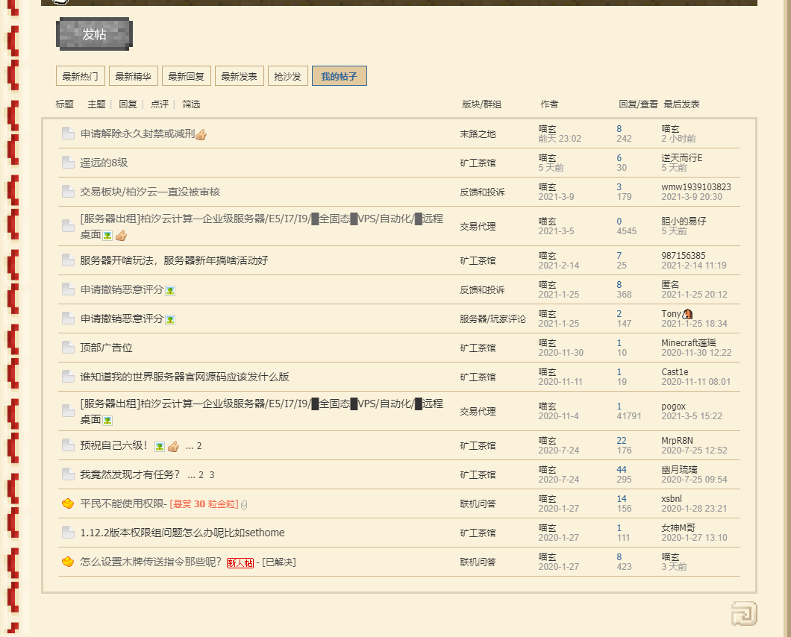The height and width of the screenshot is (637, 791).
Task: Open the 最新精华 tab
Action: coord(133,76)
